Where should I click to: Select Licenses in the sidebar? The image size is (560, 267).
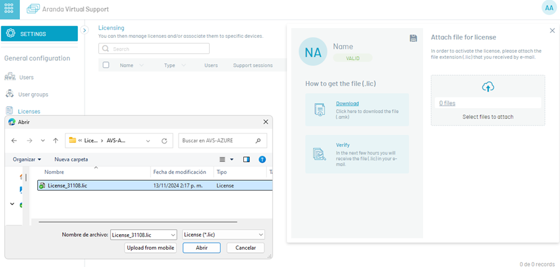click(29, 112)
